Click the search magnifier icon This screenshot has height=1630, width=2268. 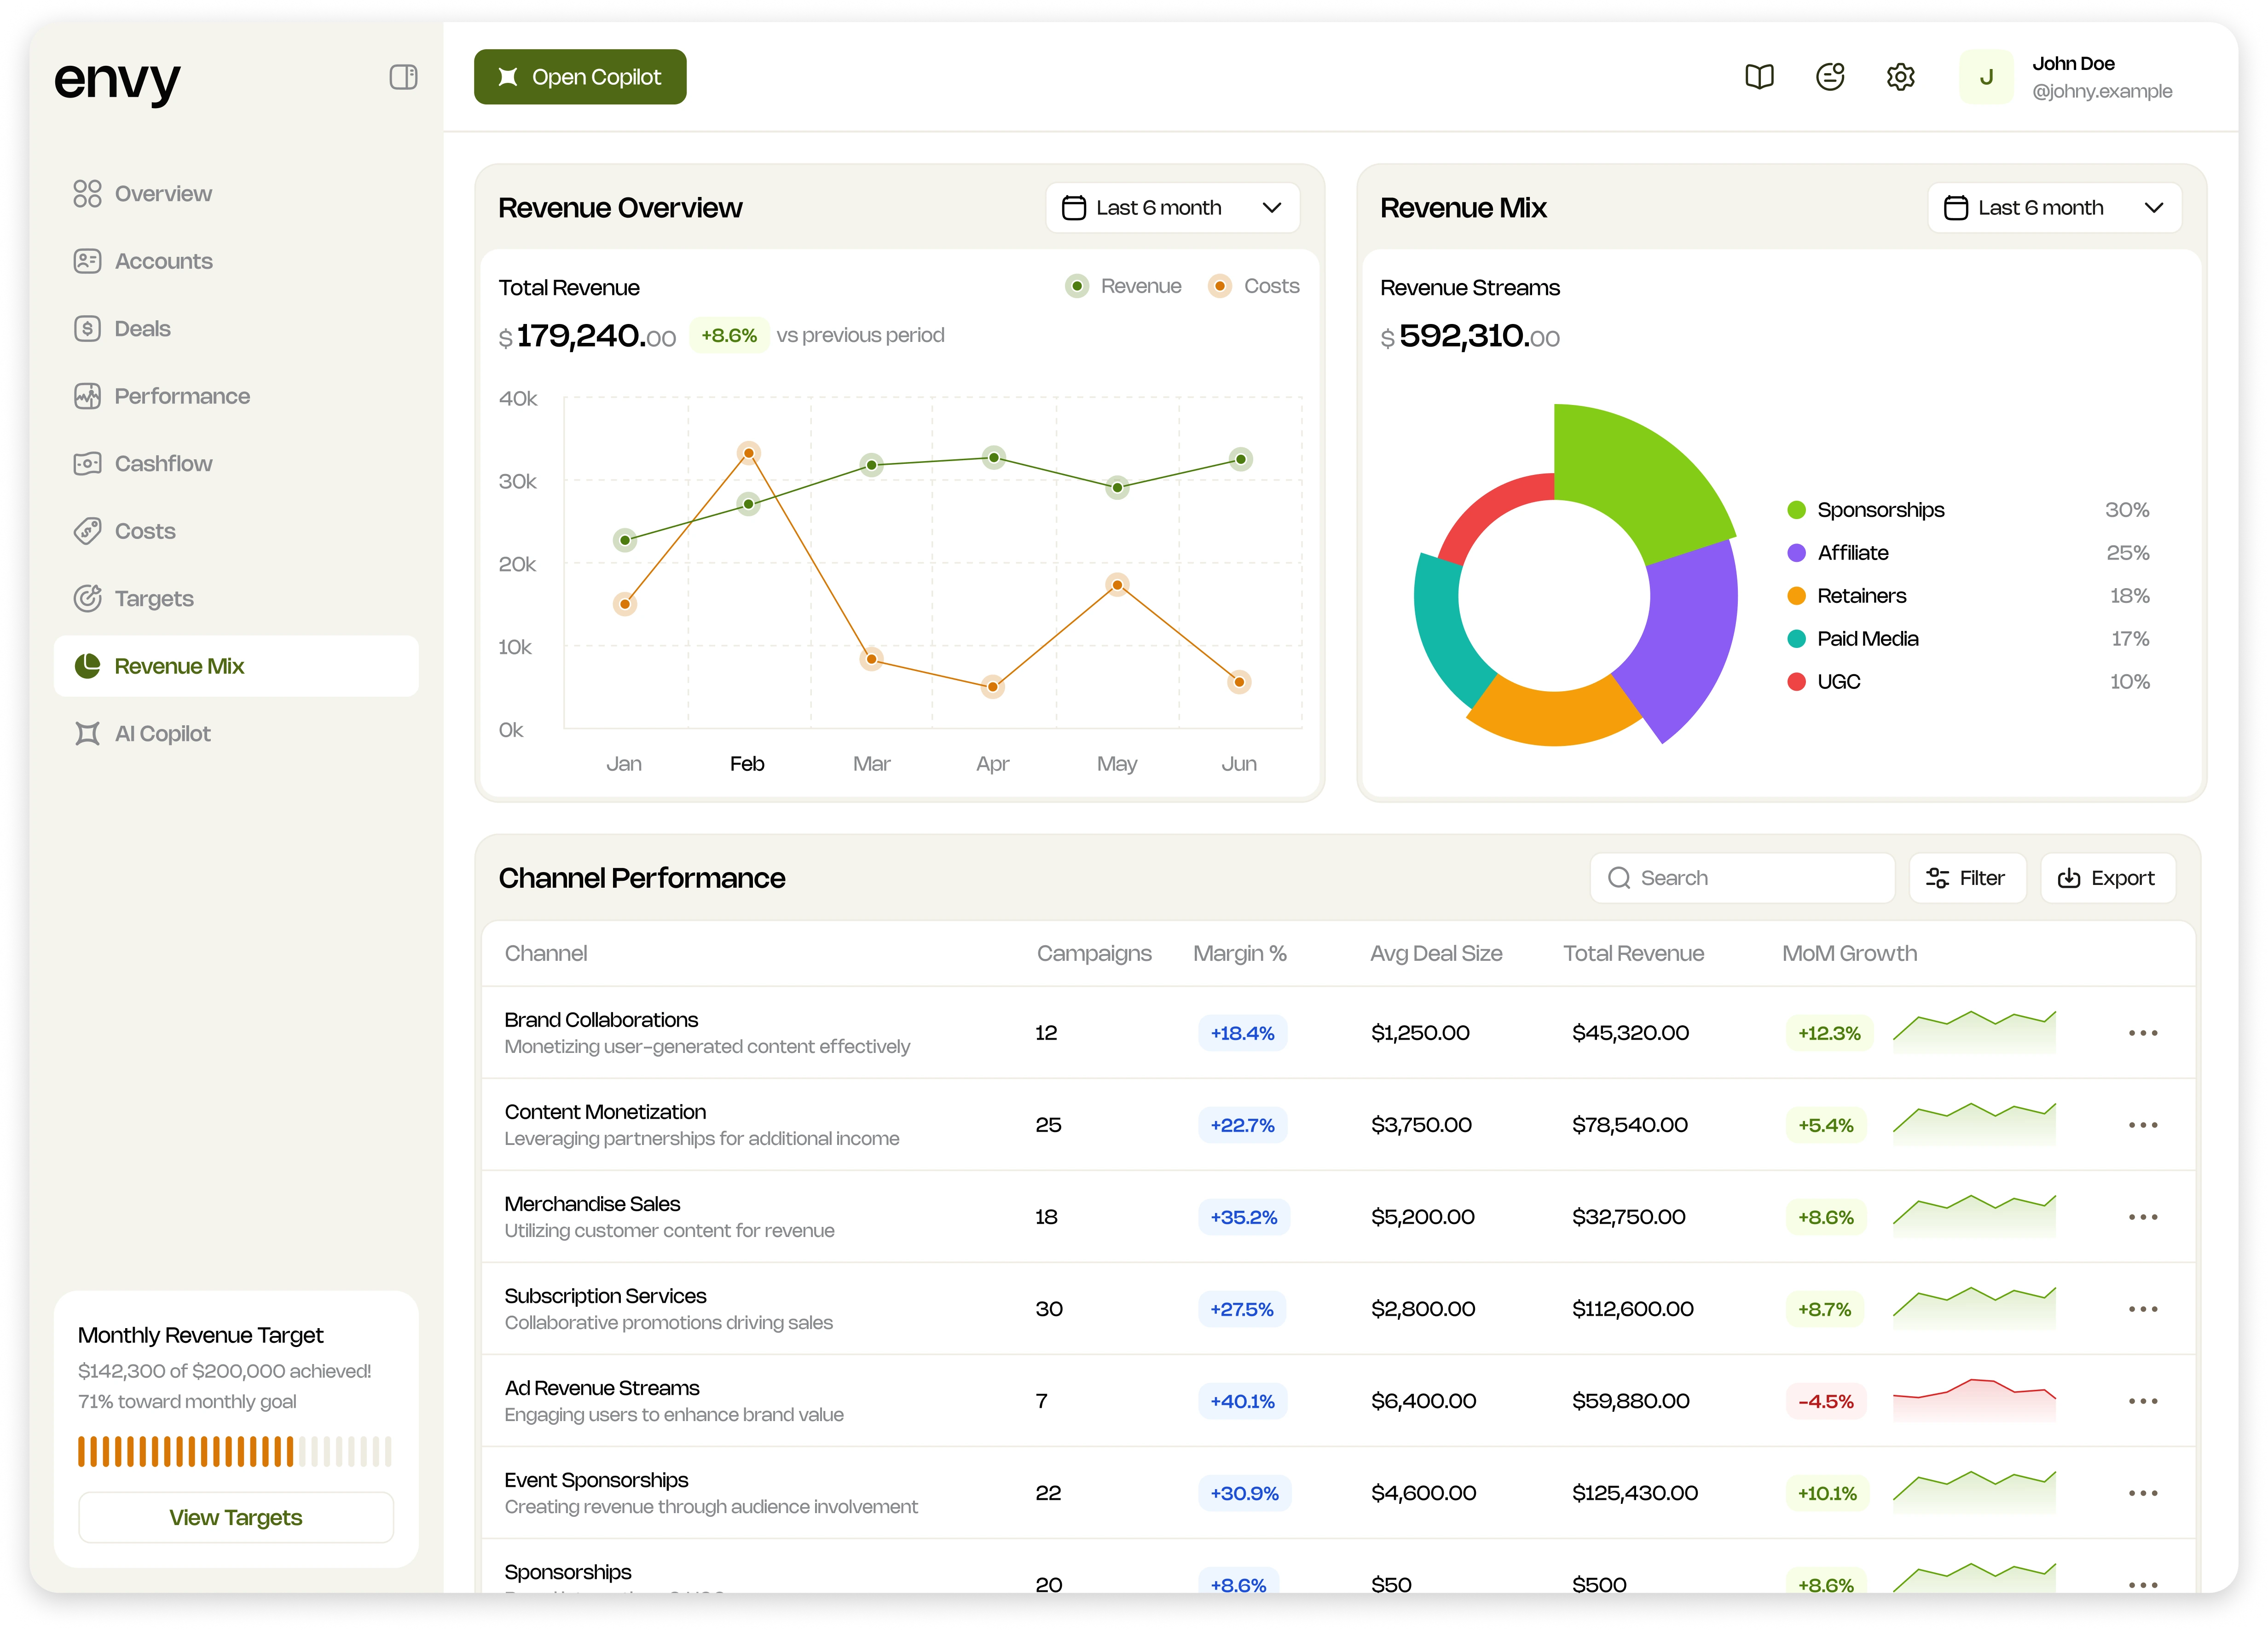[x=1618, y=878]
